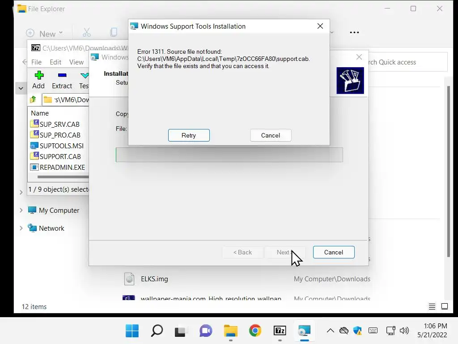Select SUP_SRV.CAB in the 7-Zip list
This screenshot has width=458, height=344.
[59, 124]
